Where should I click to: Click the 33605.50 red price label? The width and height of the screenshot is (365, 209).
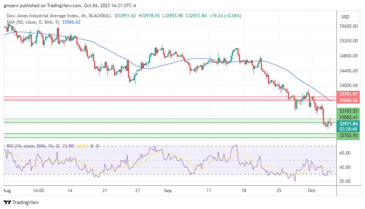(348, 100)
